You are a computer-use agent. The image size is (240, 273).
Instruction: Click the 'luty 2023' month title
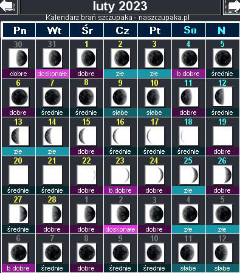point(120,6)
